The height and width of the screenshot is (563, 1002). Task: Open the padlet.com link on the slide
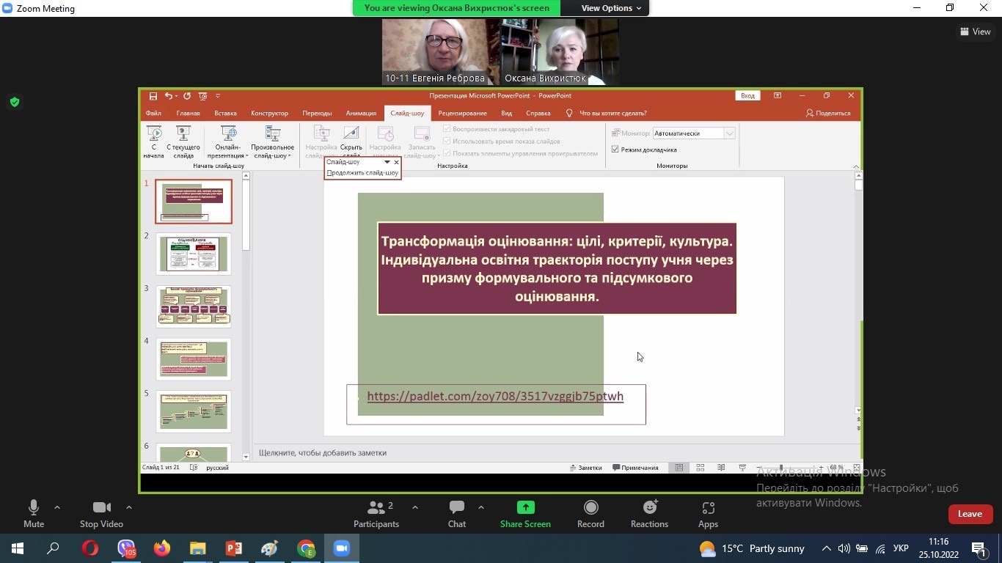click(x=495, y=397)
